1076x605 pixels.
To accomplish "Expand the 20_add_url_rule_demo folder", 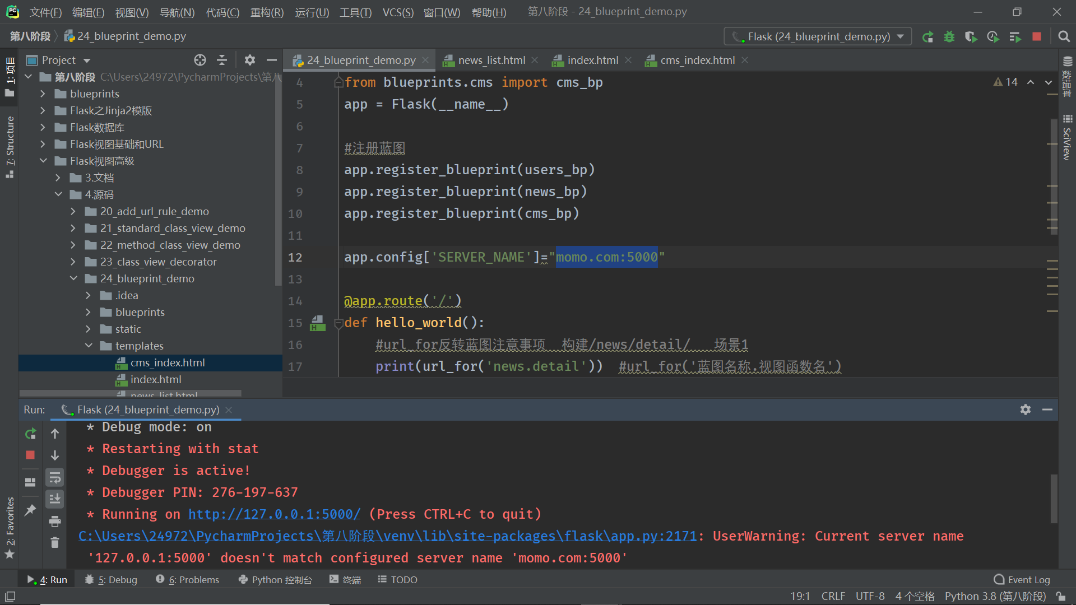I will point(73,212).
